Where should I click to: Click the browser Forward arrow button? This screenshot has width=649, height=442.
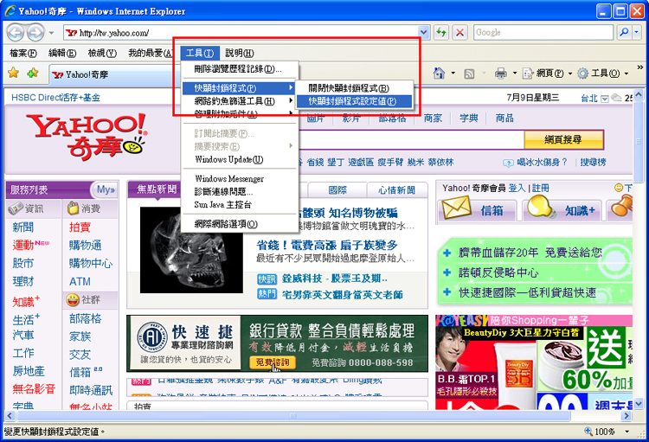pyautogui.click(x=35, y=32)
